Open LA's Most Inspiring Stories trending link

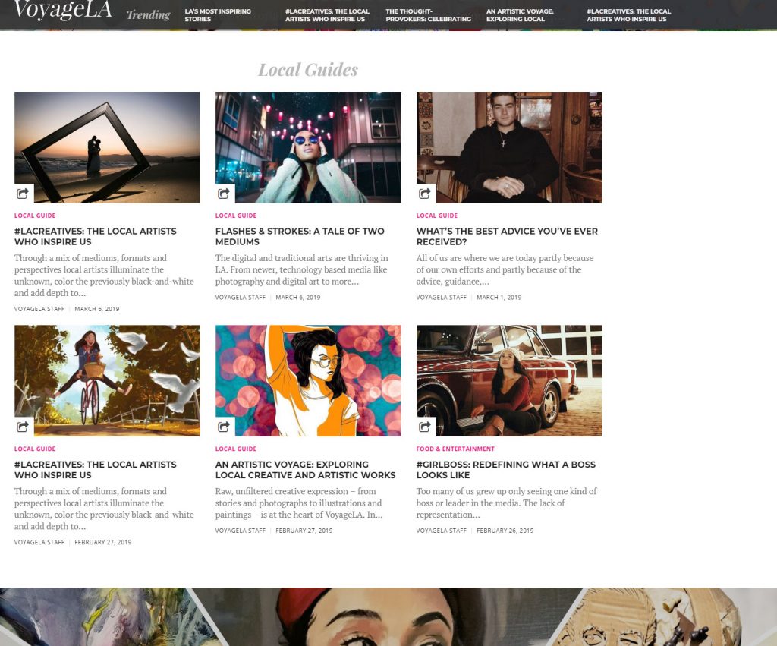[x=218, y=15]
